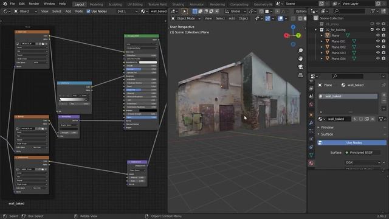Open the Global transform orientation dropdown
The width and height of the screenshot is (389, 219).
click(x=235, y=11)
